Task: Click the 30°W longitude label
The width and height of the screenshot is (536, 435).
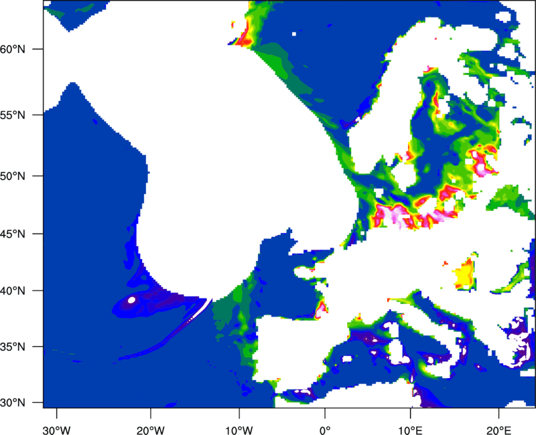Action: [x=57, y=430]
